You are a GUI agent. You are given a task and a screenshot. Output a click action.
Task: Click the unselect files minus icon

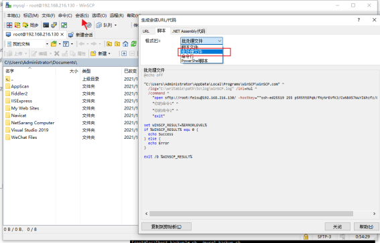[x=132, y=53]
